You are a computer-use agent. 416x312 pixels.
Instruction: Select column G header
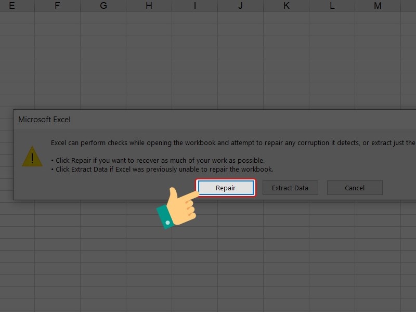click(103, 5)
